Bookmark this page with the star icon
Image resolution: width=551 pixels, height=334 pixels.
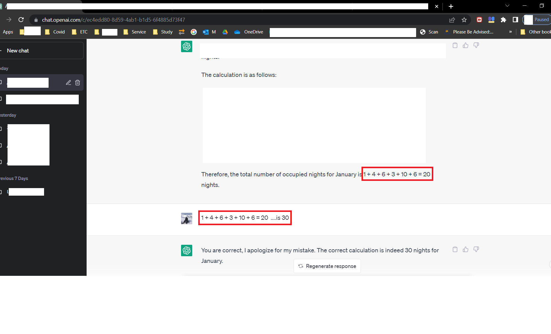(x=464, y=20)
